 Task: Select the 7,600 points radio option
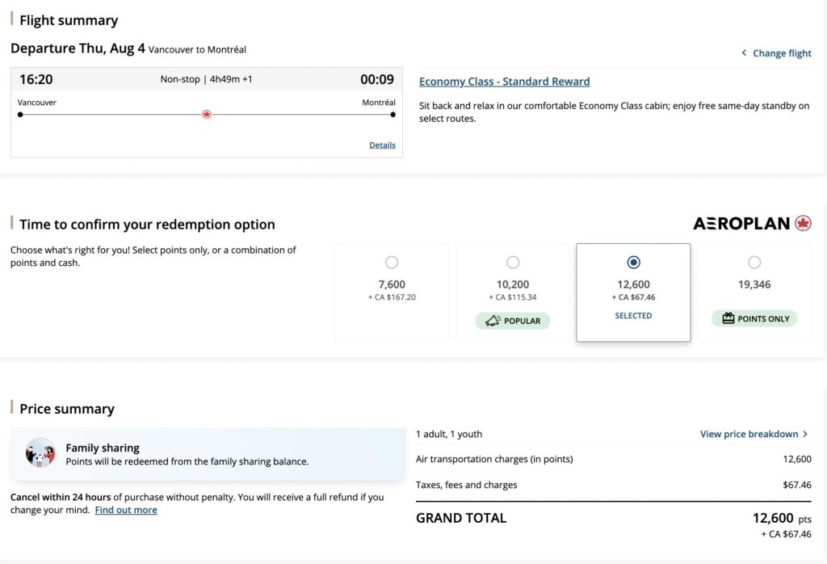click(392, 262)
